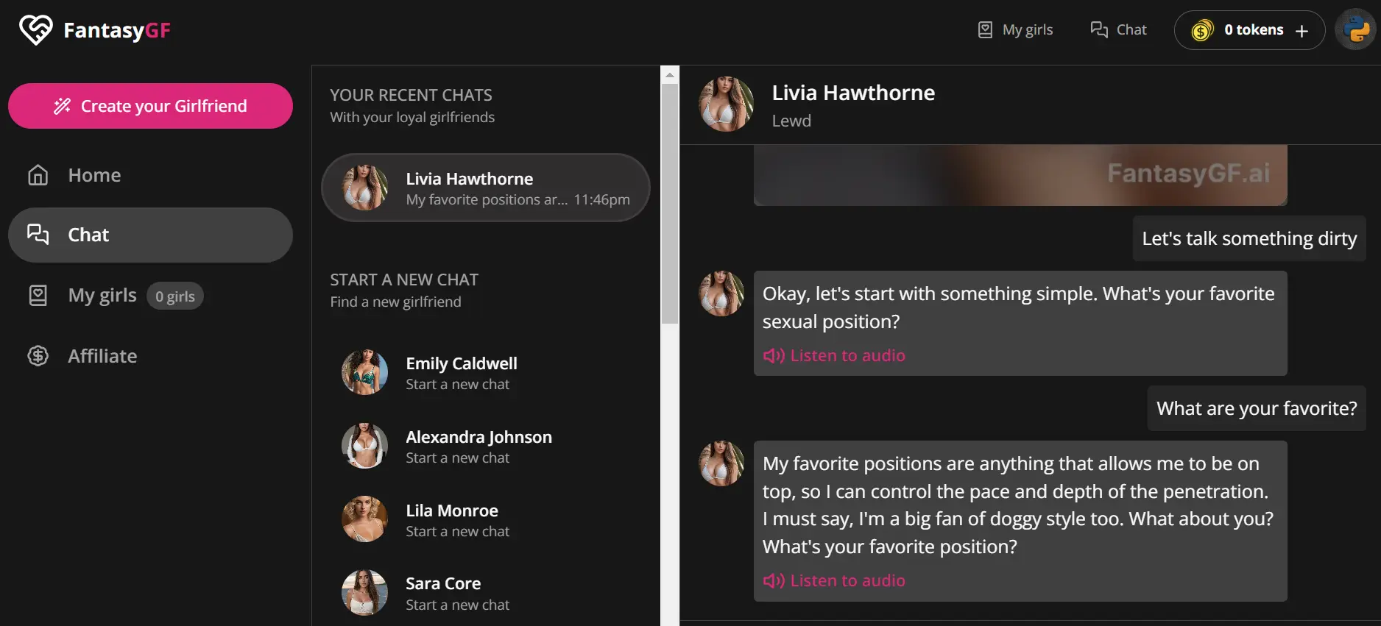This screenshot has height=626, width=1381.
Task: Start a new chat with Emily Caldwell
Action: pyautogui.click(x=486, y=372)
